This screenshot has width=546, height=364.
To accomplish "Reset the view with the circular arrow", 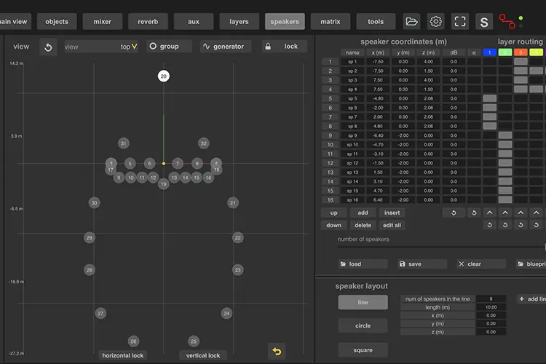I will 48,47.
